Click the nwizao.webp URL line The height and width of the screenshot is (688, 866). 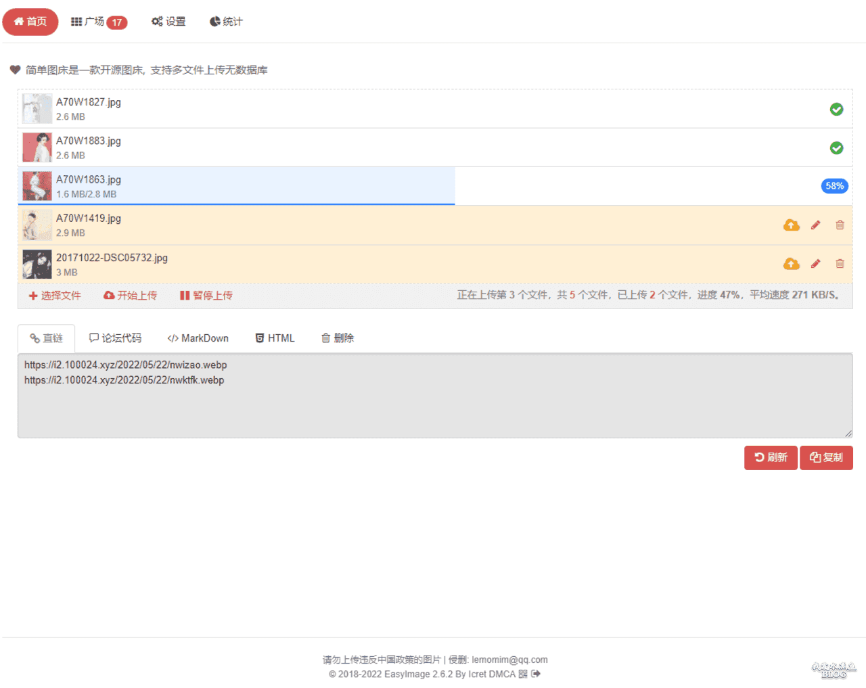(126, 365)
